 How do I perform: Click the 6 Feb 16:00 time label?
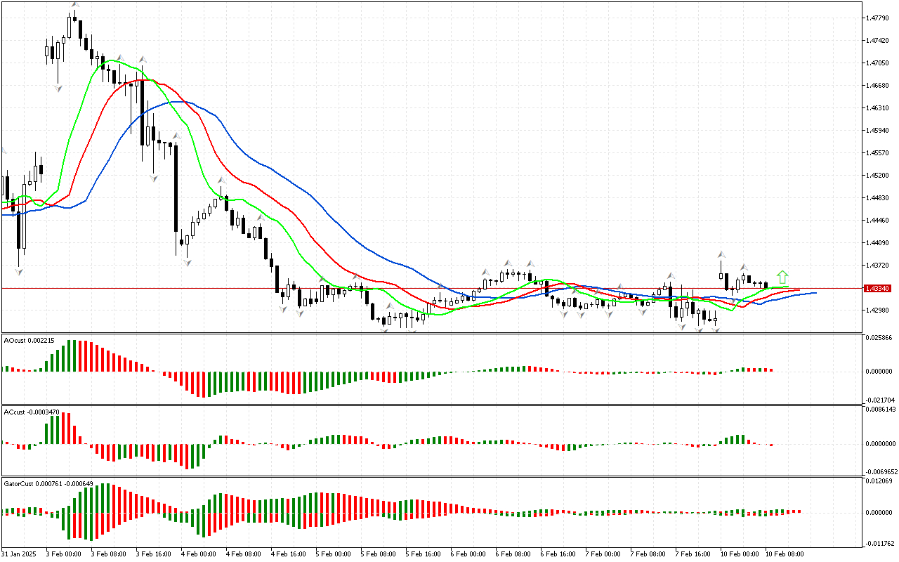tap(558, 554)
